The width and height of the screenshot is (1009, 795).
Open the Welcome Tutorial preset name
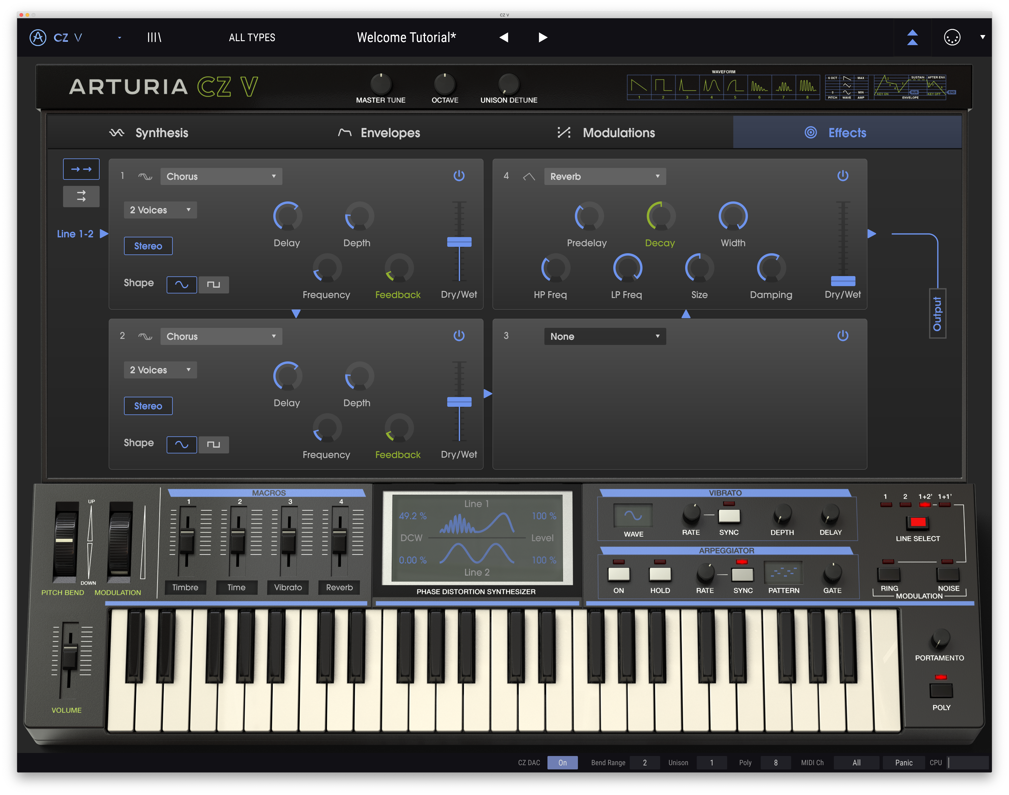406,37
